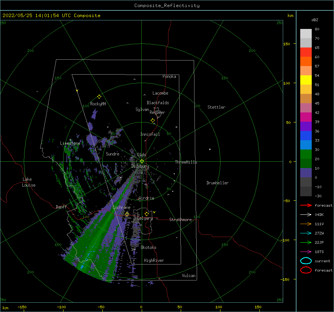Click the Ponoka town label
This screenshot has width=334, height=312.
pyautogui.click(x=169, y=76)
